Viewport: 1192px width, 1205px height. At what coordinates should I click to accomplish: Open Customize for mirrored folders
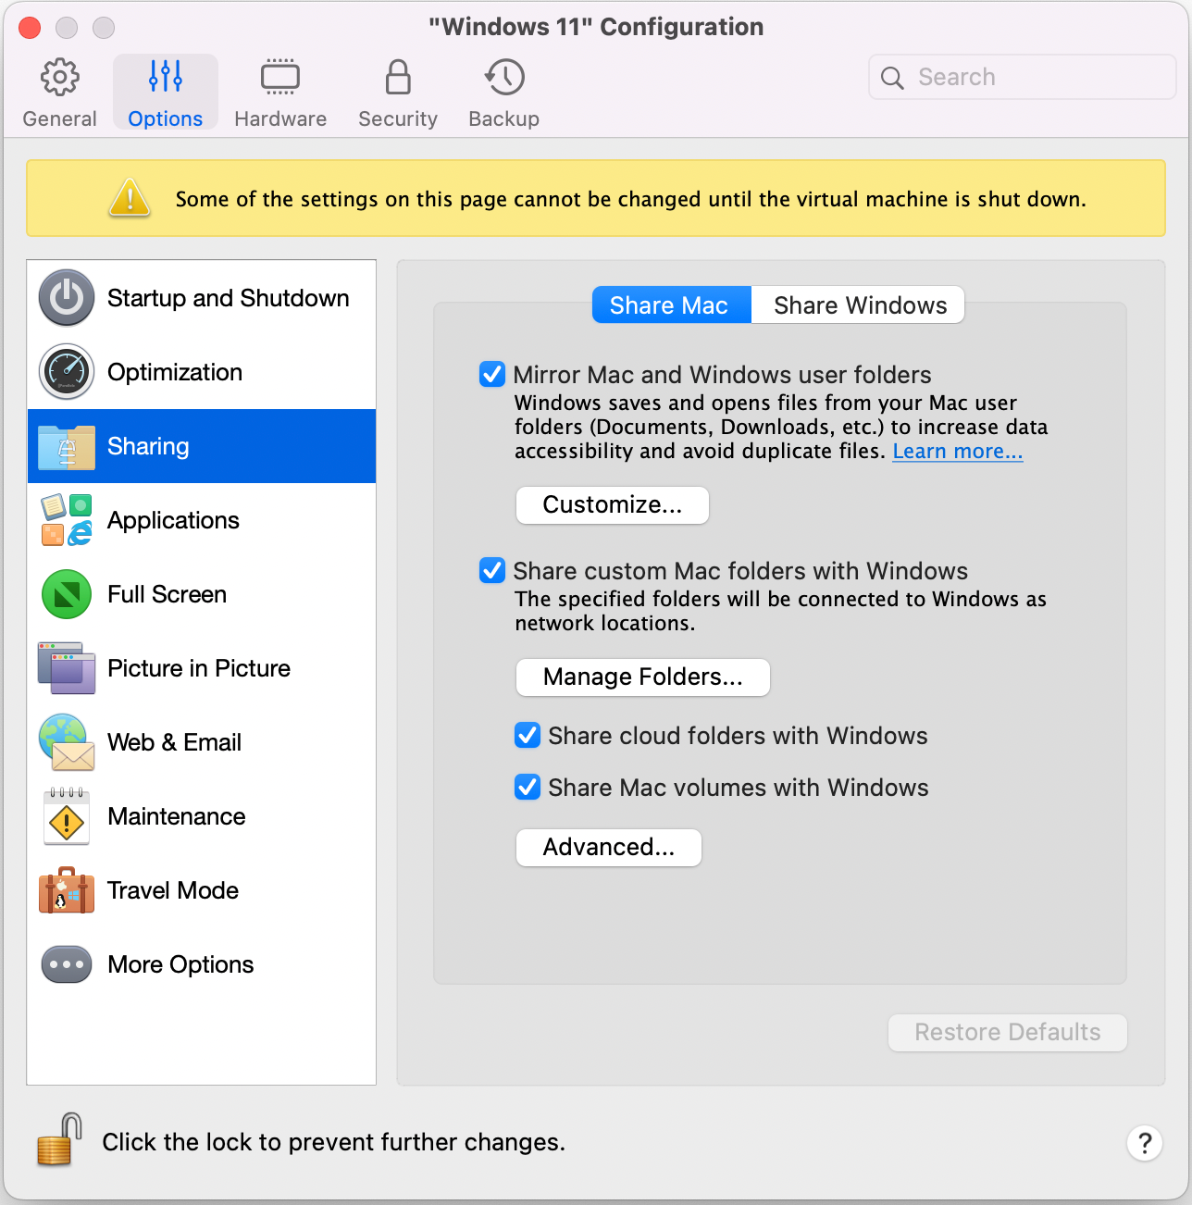612,505
